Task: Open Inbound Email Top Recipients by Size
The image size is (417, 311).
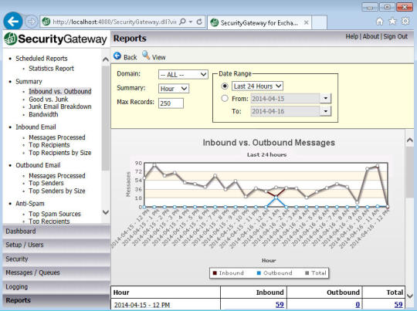Action: click(x=59, y=153)
